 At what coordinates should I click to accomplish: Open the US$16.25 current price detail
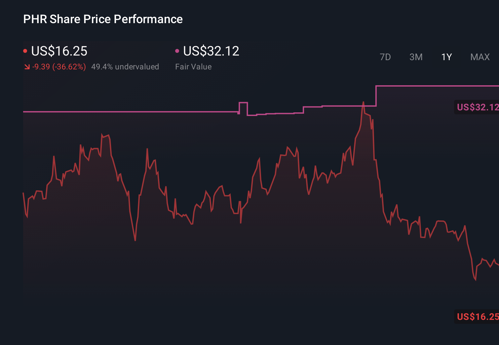59,51
